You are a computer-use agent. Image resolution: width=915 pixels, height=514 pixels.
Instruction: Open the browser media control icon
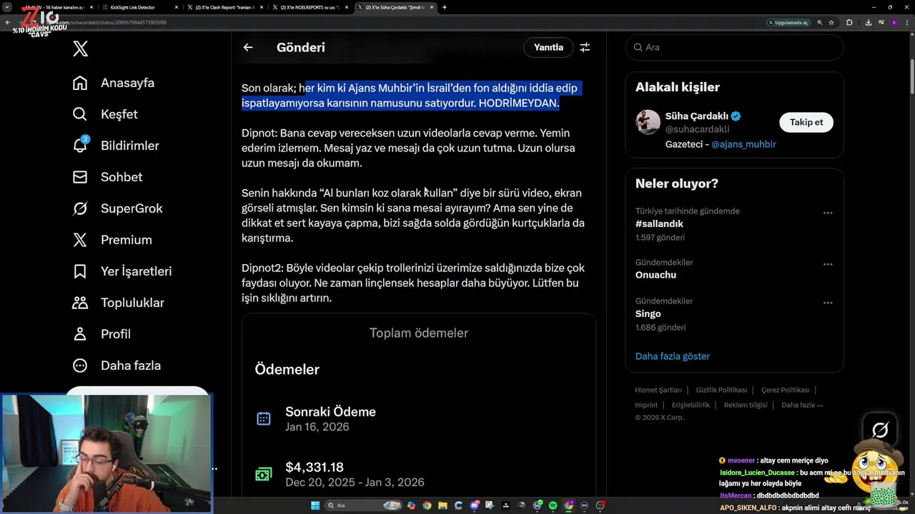pyautogui.click(x=881, y=23)
